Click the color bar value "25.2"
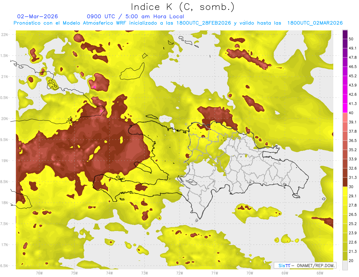Viewport: 359px width, 277px height. coord(352,224)
